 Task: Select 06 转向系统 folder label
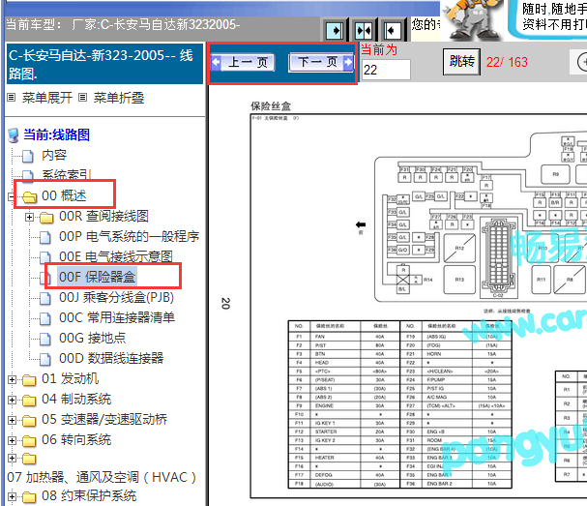[76, 439]
